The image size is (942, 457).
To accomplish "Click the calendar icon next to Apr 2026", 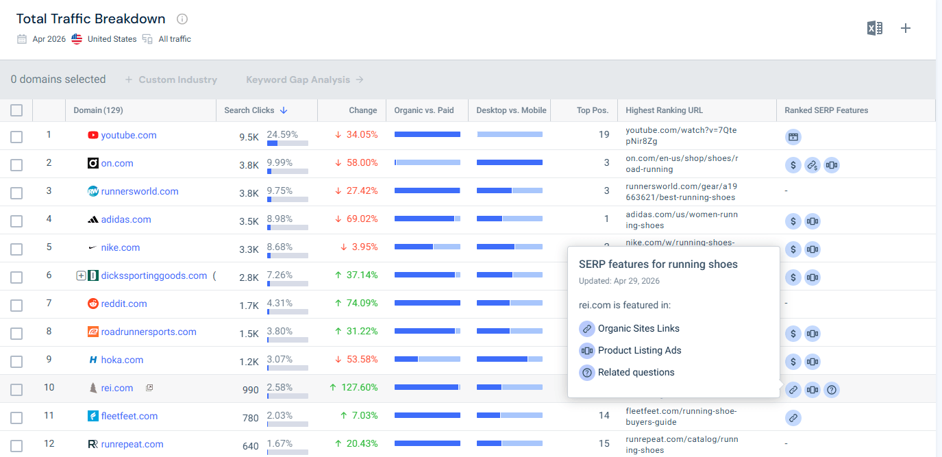I will click(22, 39).
